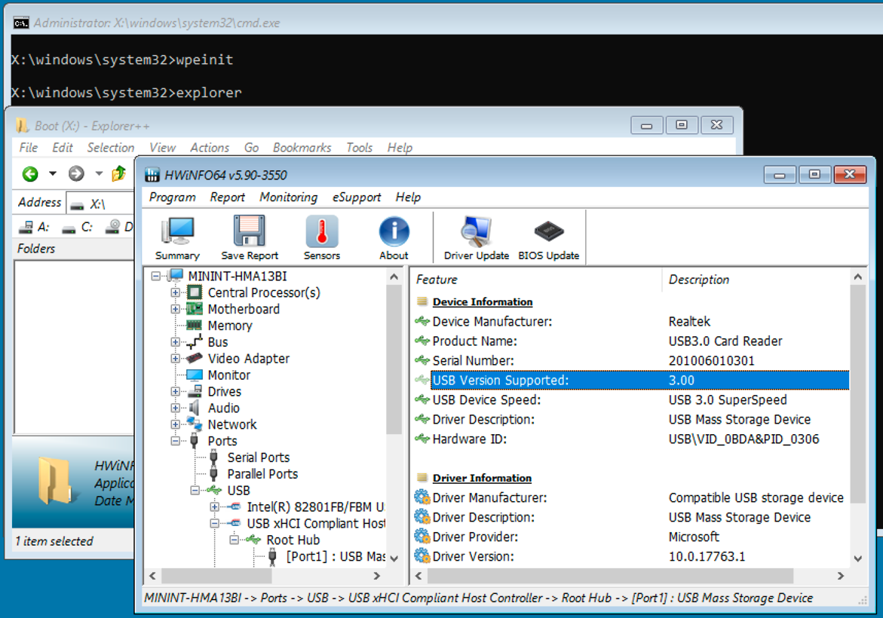Expand the Bus tree branch
The image size is (883, 618).
tap(175, 342)
